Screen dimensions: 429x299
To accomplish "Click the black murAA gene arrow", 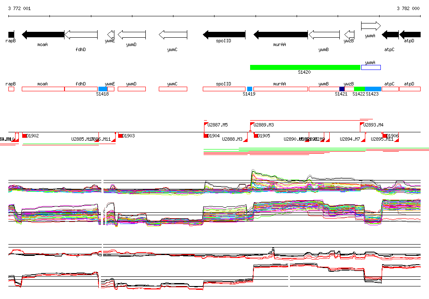I will [x=280, y=35].
